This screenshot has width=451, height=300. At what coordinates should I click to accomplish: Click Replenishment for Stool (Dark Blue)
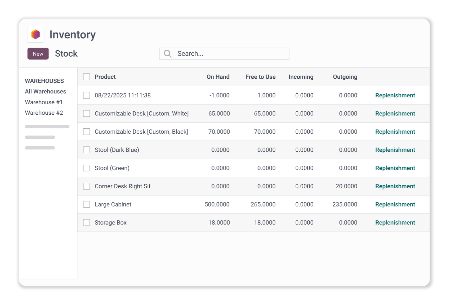coord(395,150)
